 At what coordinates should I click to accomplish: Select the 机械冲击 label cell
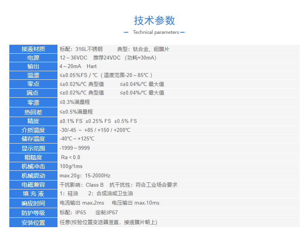pos(33,166)
